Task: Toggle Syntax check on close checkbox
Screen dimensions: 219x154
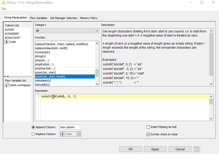Action: click(x=148, y=134)
